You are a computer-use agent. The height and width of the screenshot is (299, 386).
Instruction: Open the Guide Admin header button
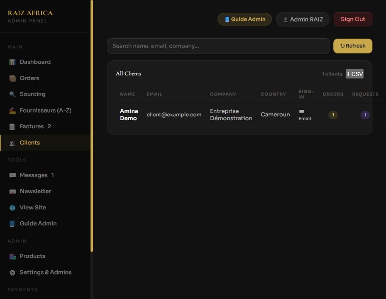pos(244,19)
